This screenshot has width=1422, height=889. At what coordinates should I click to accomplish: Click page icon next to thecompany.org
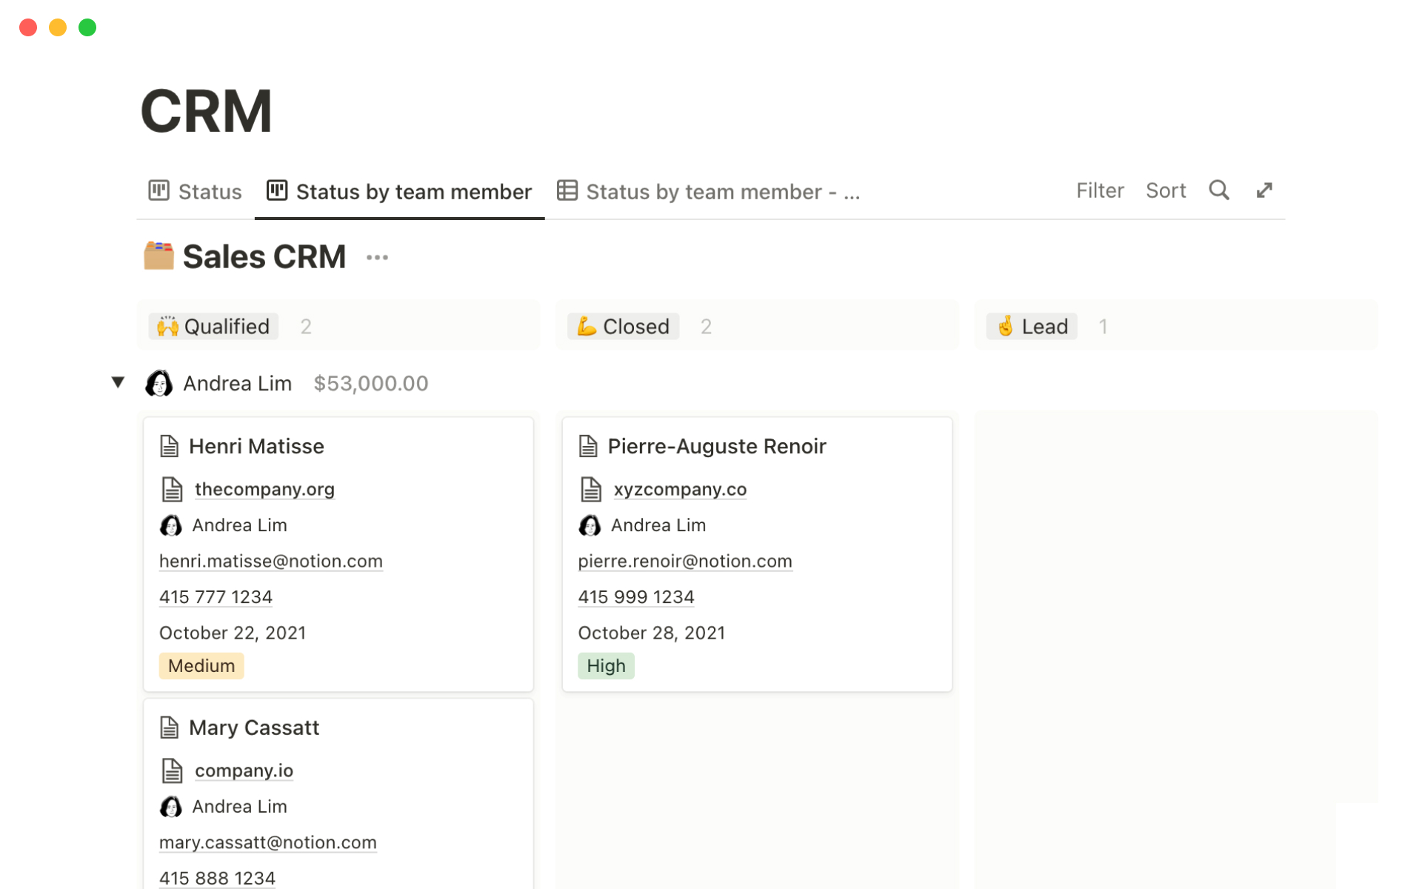coord(172,489)
